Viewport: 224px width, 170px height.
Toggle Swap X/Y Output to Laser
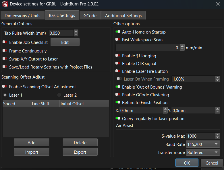[5, 58]
